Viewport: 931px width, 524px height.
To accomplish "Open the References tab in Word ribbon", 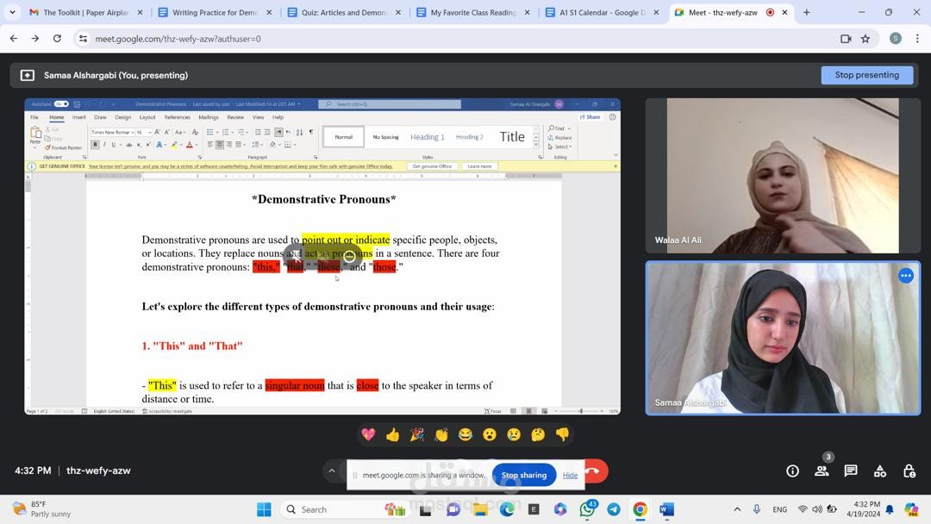I will pyautogui.click(x=177, y=117).
